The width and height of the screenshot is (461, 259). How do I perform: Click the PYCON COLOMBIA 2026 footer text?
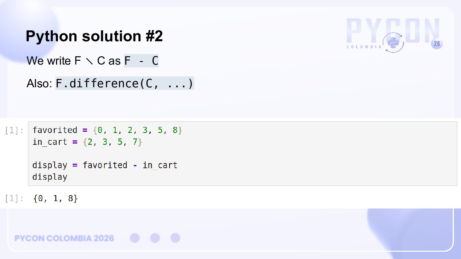pos(64,238)
